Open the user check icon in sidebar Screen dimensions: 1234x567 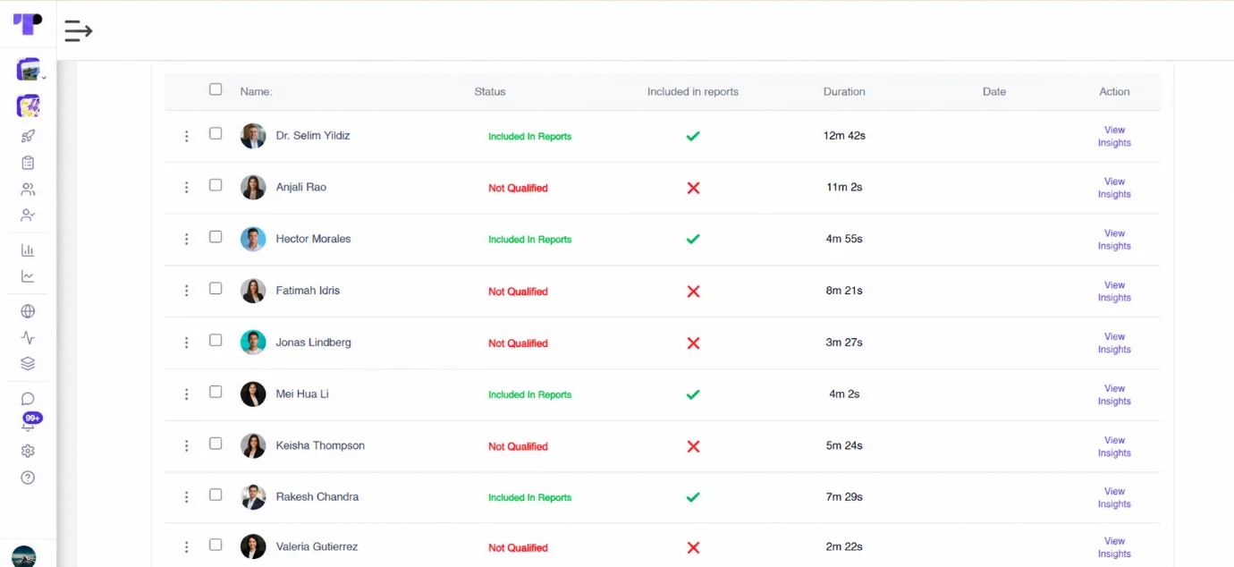pos(28,216)
